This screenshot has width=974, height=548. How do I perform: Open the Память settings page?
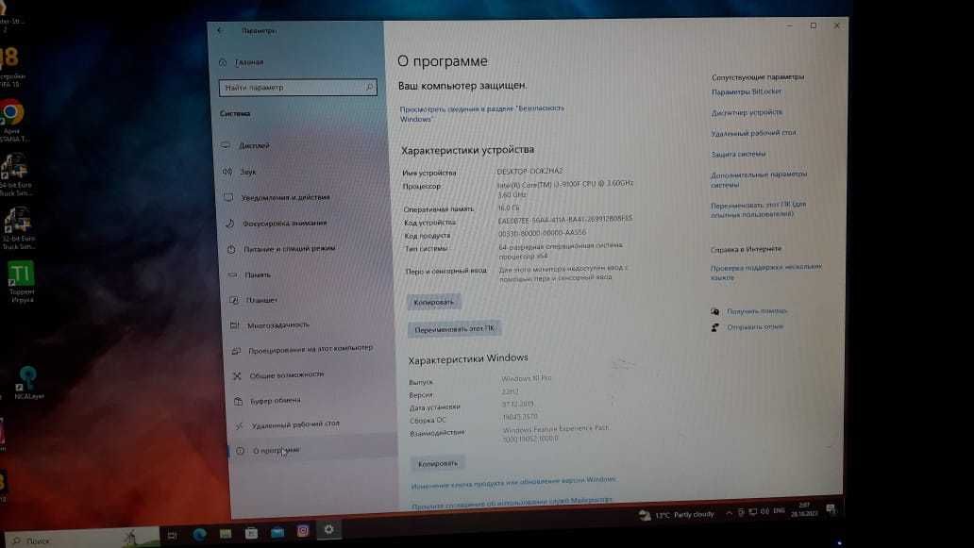258,274
